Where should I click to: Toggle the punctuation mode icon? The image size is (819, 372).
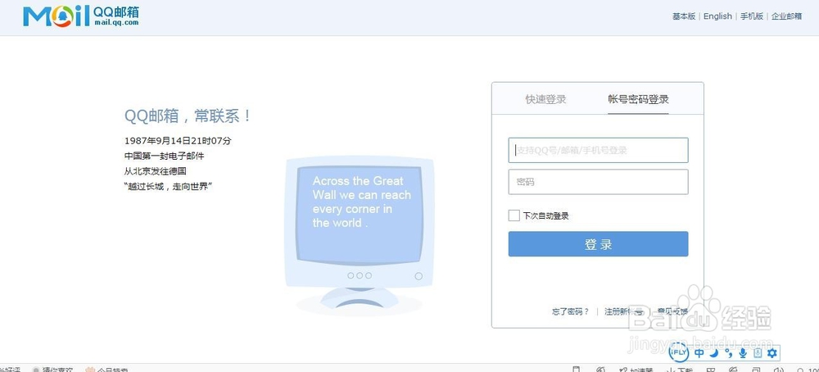point(729,353)
